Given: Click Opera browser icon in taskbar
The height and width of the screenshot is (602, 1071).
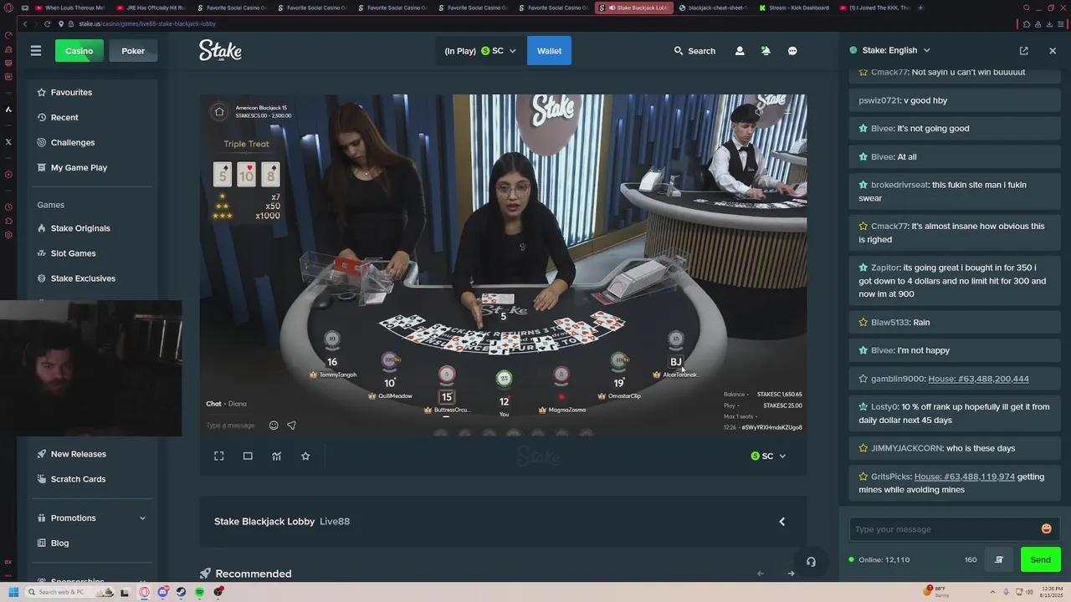Looking at the screenshot, I should coord(145,592).
